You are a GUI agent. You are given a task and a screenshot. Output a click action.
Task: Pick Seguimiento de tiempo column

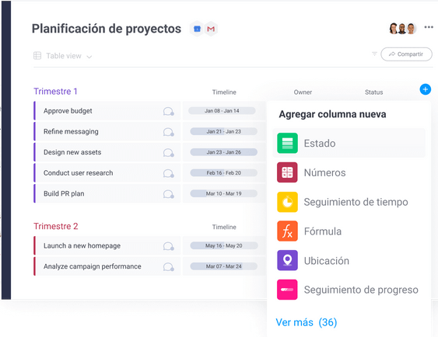[349, 202]
